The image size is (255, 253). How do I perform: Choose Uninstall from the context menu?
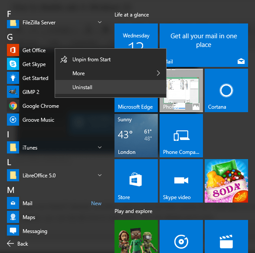pos(111,87)
